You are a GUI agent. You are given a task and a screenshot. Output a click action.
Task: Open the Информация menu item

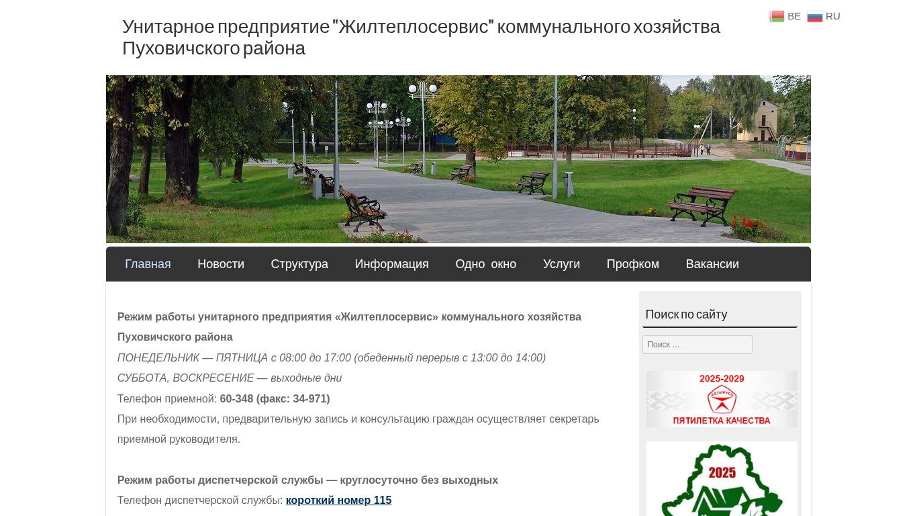pyautogui.click(x=392, y=264)
